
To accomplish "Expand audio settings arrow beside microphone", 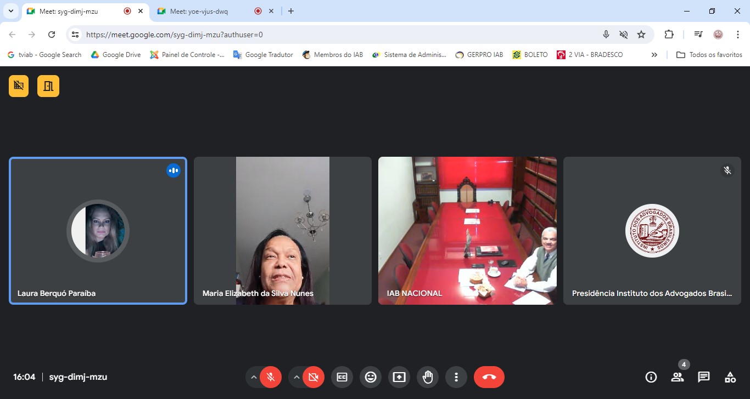I will tap(253, 377).
